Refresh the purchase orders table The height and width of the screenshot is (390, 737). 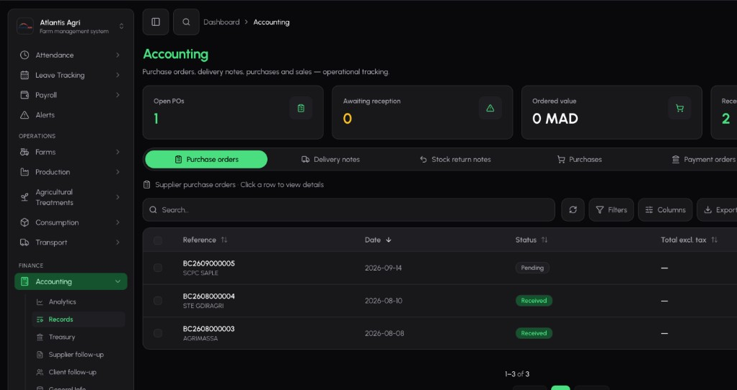pyautogui.click(x=573, y=210)
